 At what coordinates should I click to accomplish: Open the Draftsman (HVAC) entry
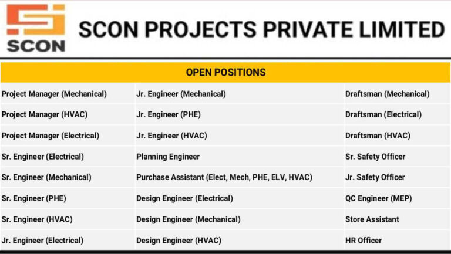point(378,136)
